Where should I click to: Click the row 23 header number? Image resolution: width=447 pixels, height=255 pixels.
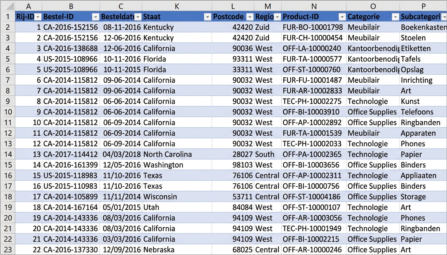coord(8,250)
